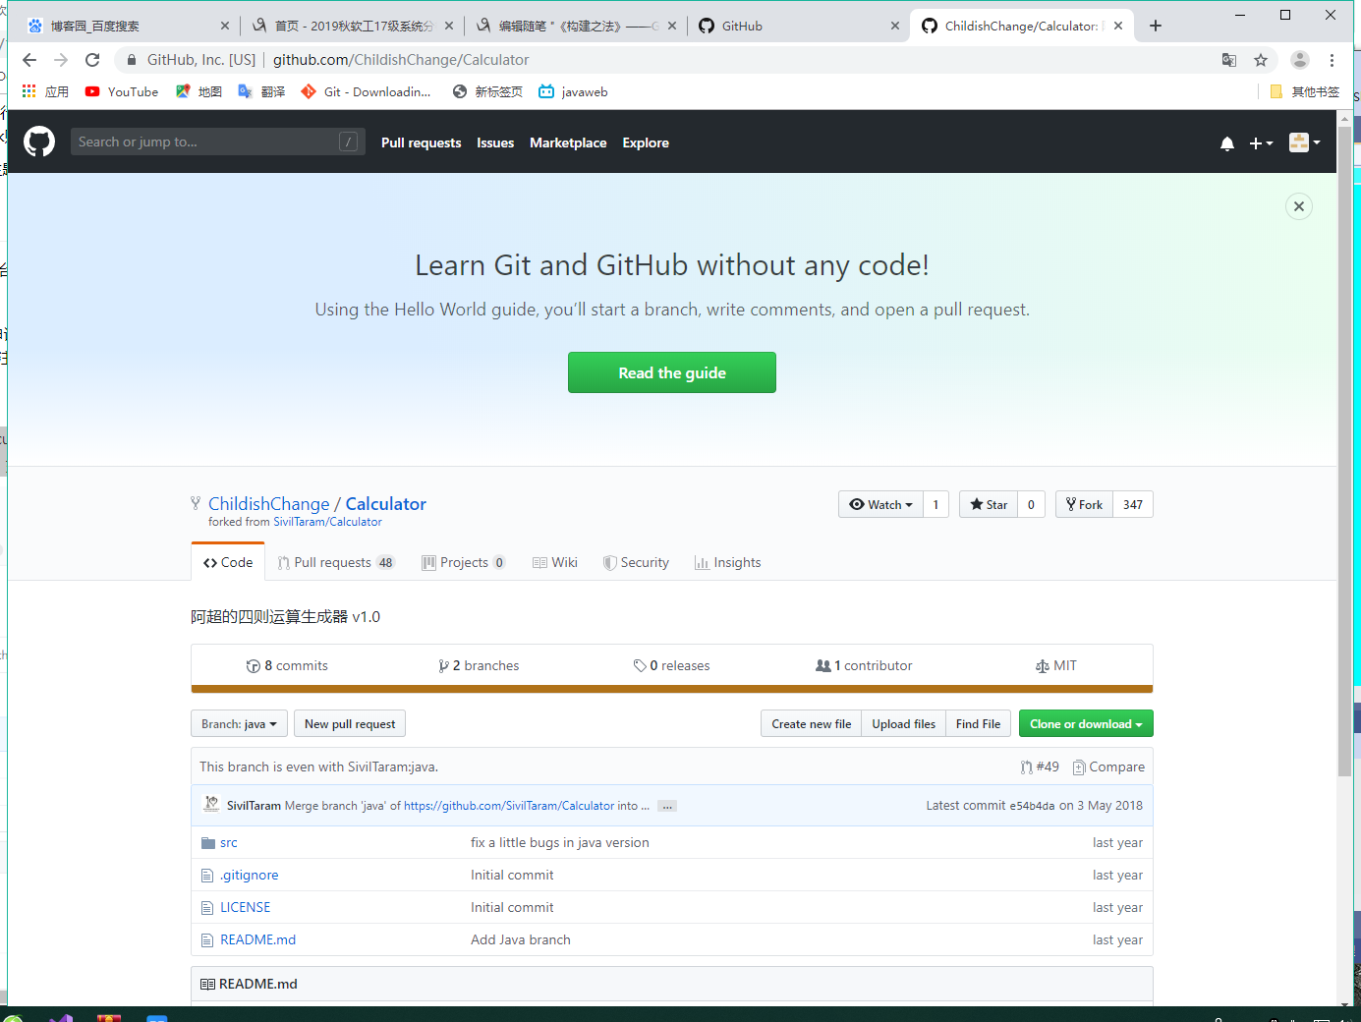
Task: Focus the Search or jump to field
Action: click(x=217, y=142)
